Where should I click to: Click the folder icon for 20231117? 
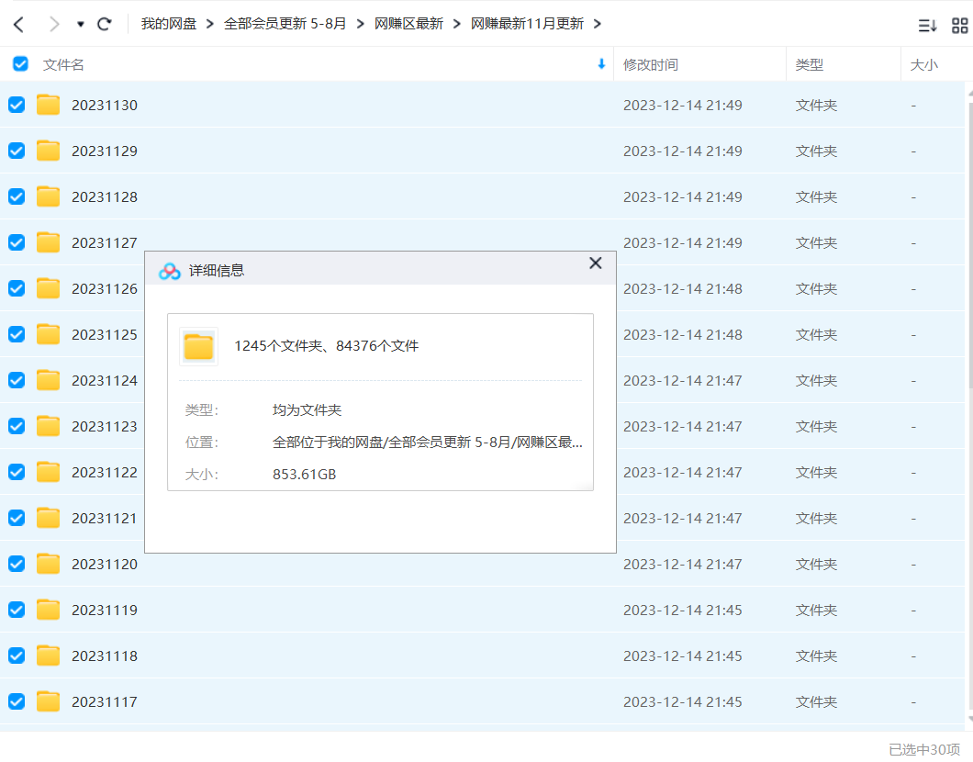[48, 701]
